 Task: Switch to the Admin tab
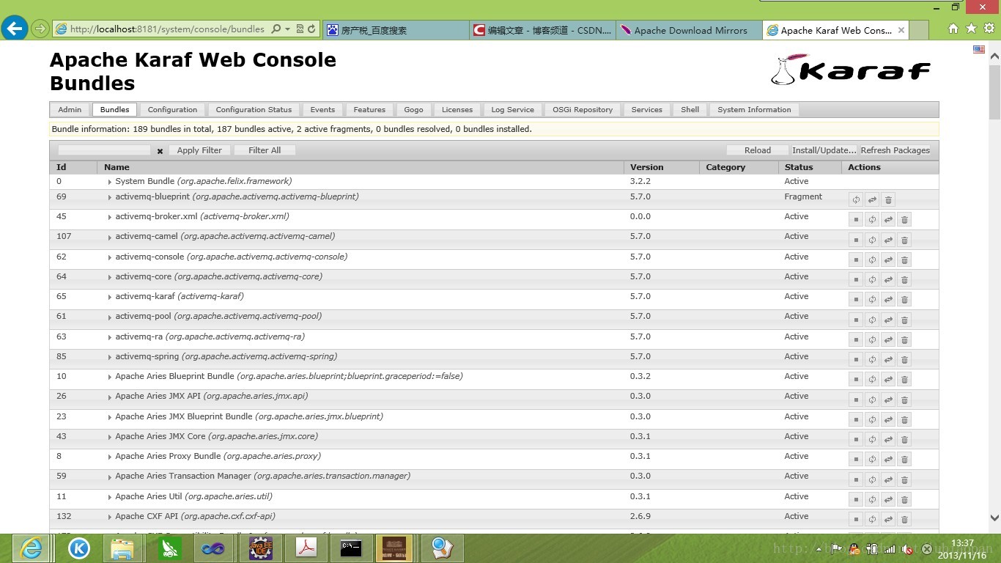70,110
